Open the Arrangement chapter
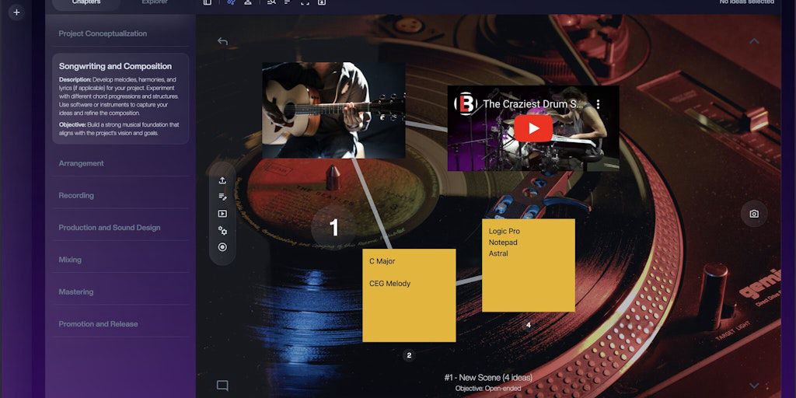 pyautogui.click(x=82, y=163)
